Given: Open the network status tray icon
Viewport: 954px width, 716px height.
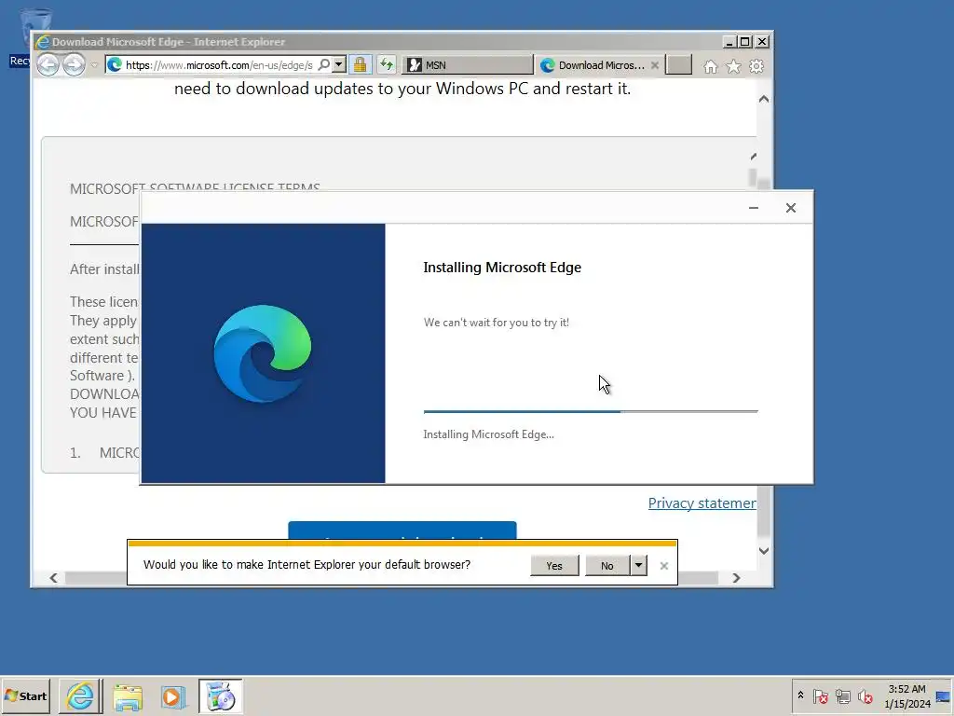Looking at the screenshot, I should click(842, 695).
